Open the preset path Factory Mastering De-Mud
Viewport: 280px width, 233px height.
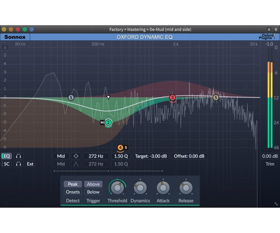(150, 30)
